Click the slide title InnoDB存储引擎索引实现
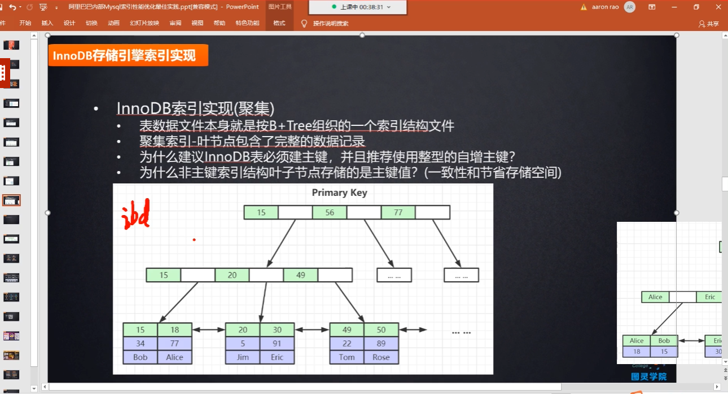The width and height of the screenshot is (728, 394). click(x=124, y=55)
